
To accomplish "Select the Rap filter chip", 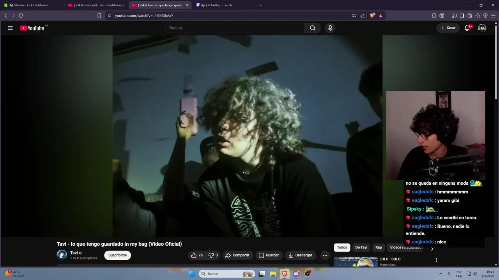I will click(x=379, y=247).
